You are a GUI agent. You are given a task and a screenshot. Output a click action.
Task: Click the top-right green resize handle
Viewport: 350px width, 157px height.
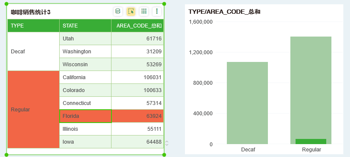pos(164,4)
